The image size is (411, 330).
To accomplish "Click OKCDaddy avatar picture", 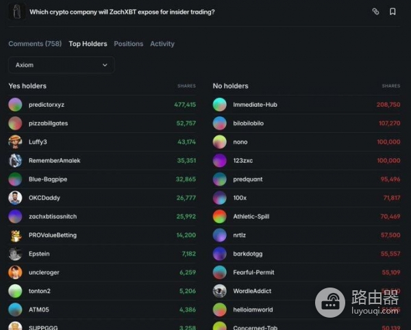I will (x=15, y=198).
